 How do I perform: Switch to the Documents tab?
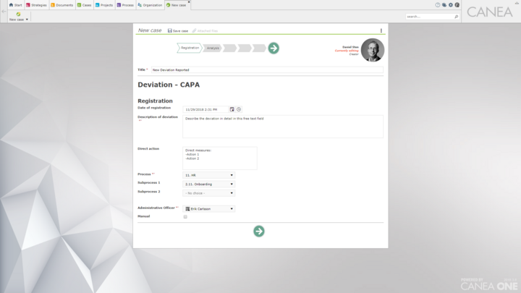click(62, 5)
